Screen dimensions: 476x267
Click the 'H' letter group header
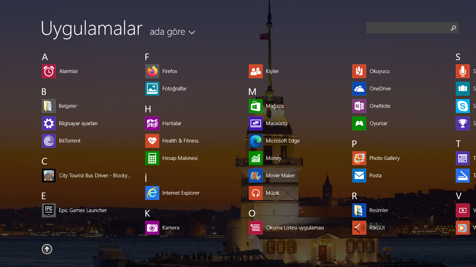tap(148, 109)
